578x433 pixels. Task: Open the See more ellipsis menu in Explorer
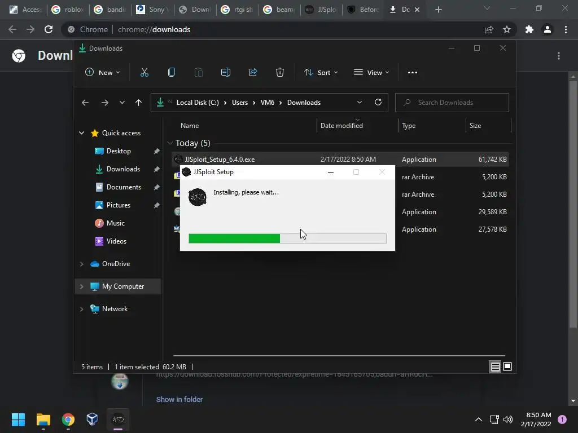(x=413, y=73)
